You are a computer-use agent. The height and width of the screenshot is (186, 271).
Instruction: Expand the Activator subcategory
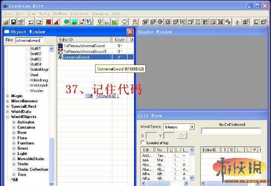pyautogui.click(x=14, y=122)
